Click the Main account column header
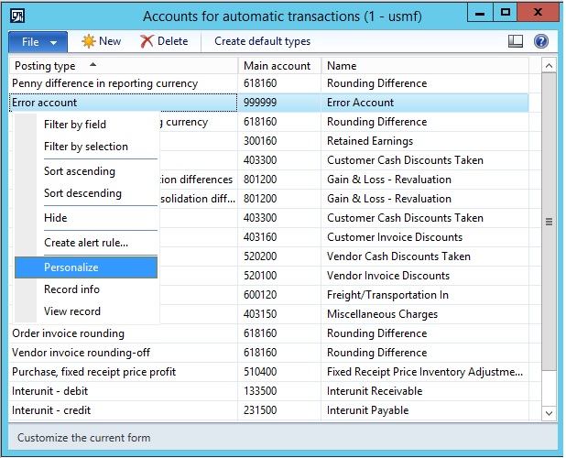The image size is (566, 458). [277, 66]
